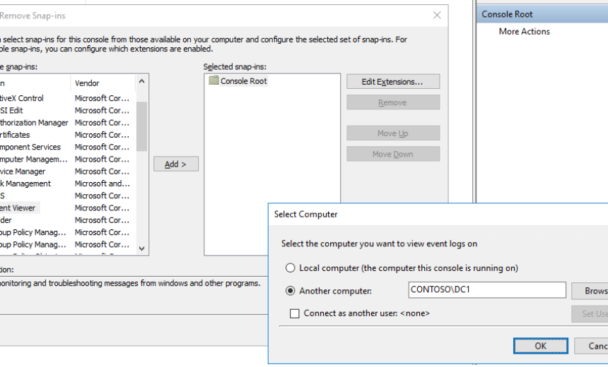Click scroll down arrow in snap-ins list
The width and height of the screenshot is (608, 367).
[x=141, y=248]
